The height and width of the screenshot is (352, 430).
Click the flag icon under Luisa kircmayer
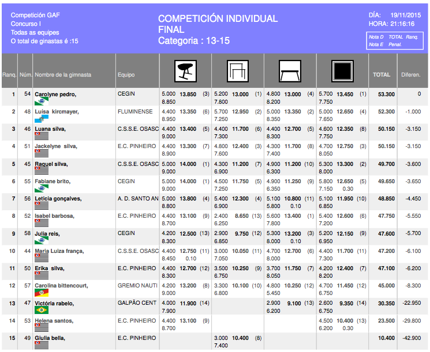coord(42,119)
